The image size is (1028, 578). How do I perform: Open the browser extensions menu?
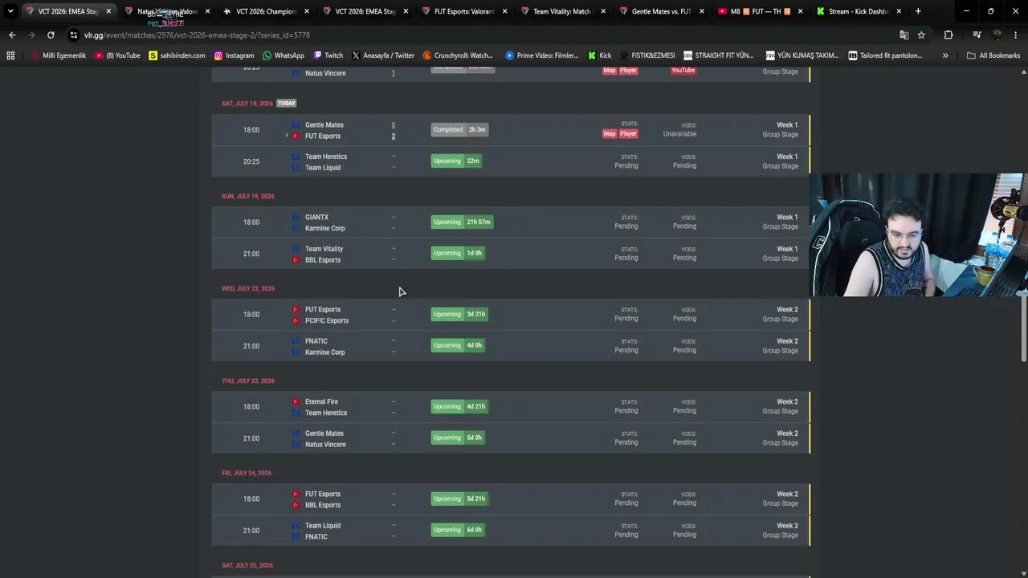pyautogui.click(x=948, y=35)
